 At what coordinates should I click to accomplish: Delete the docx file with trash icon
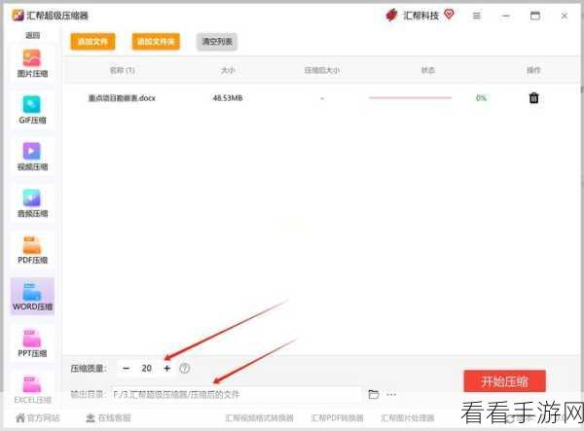point(533,98)
